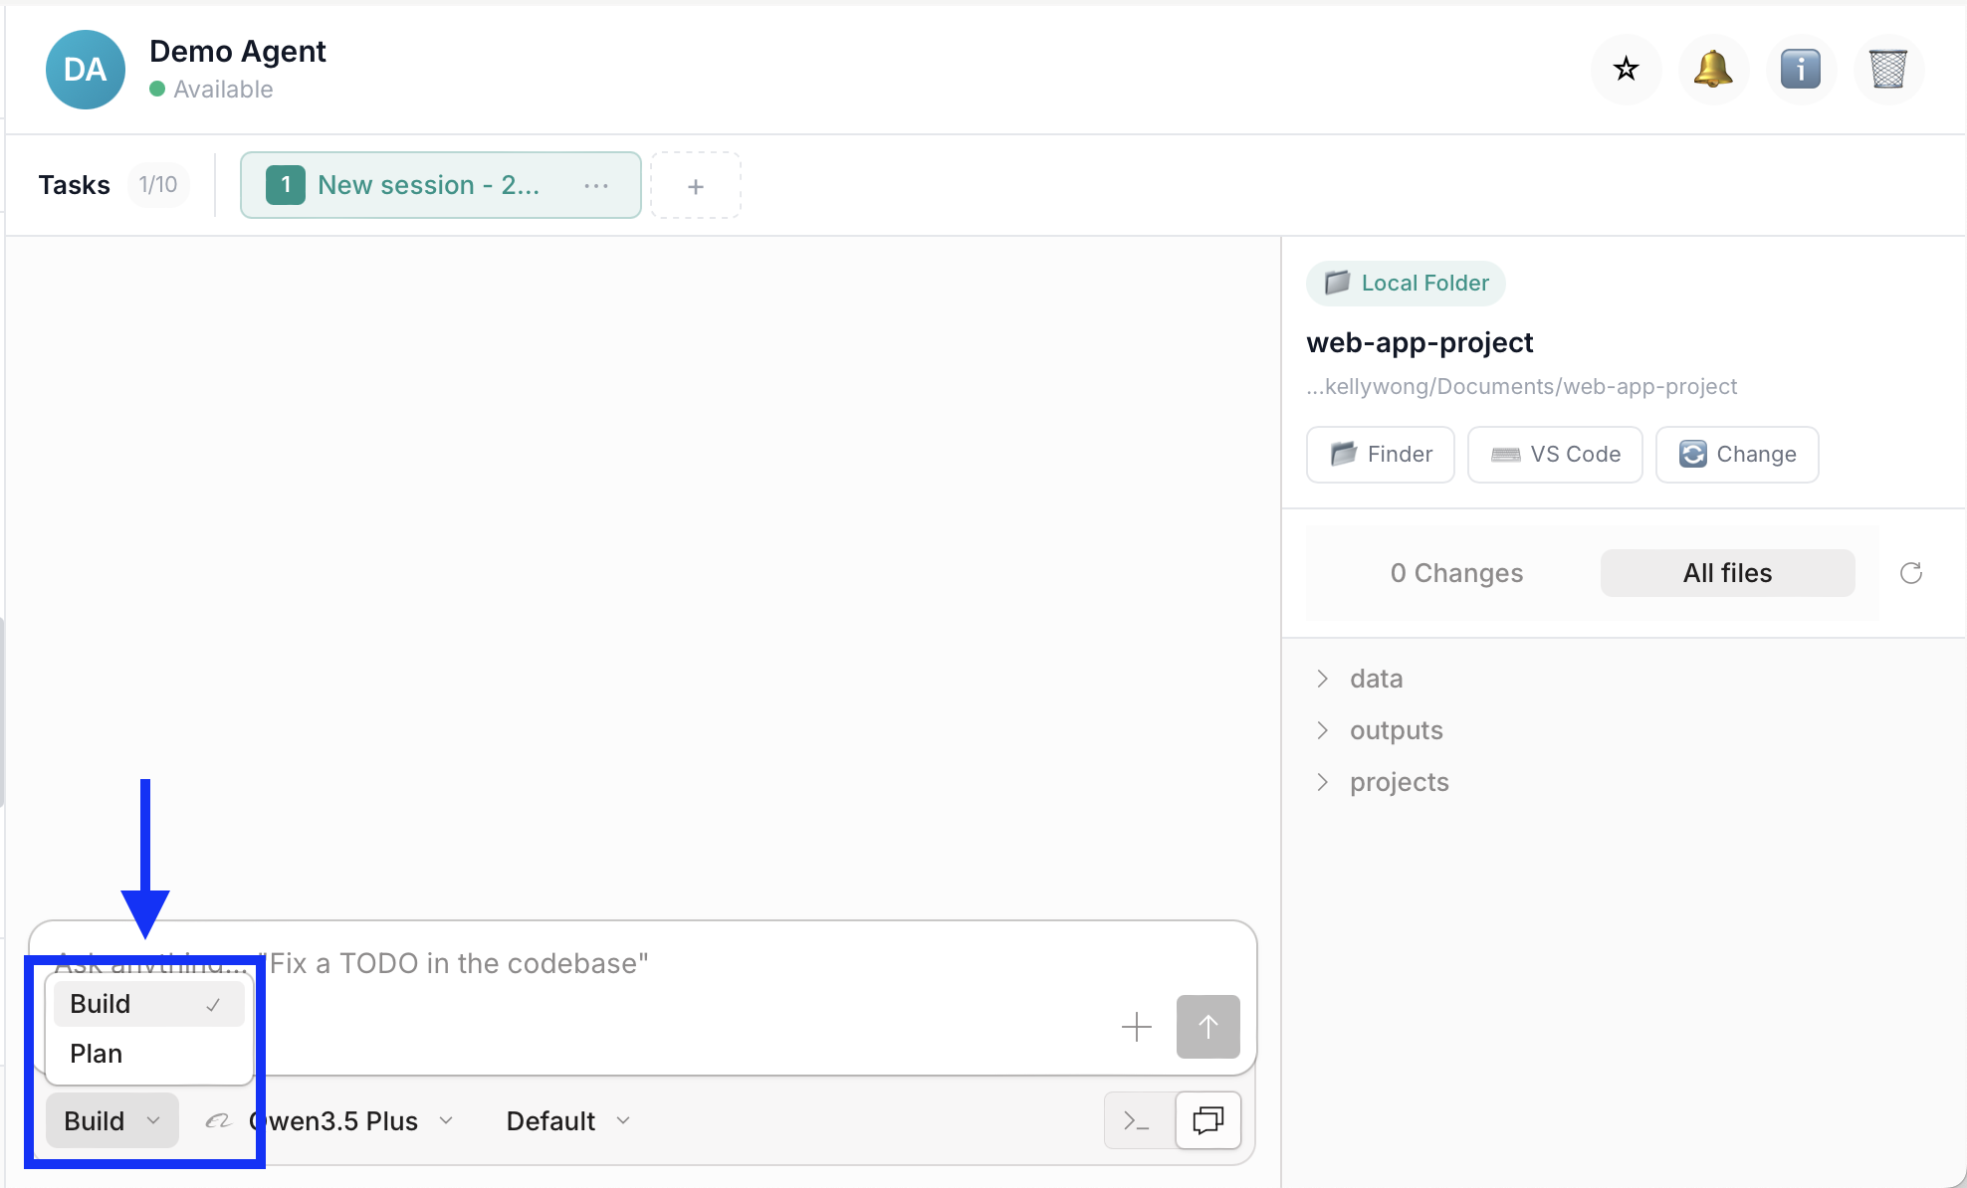1967x1188 pixels.
Task: Open the project in VS Code
Action: click(1554, 455)
